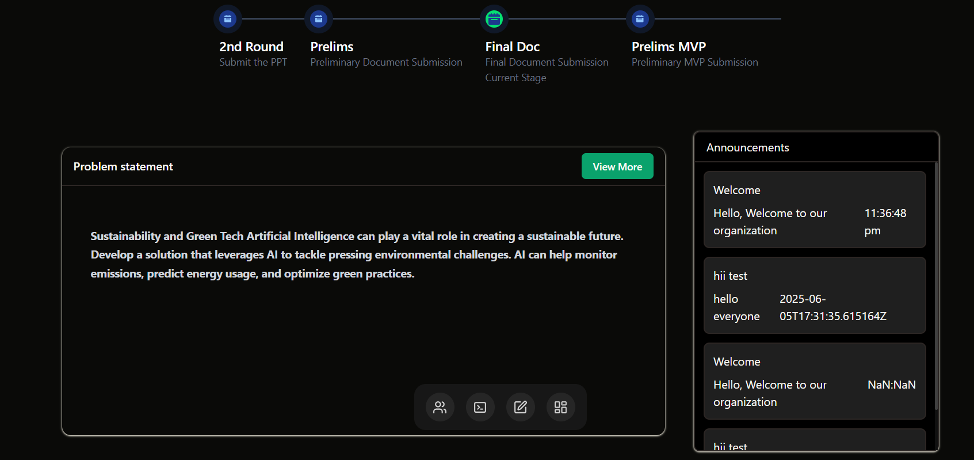
Task: Click the 'Current Stage' label
Action: (x=515, y=78)
